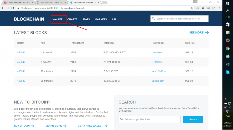Click the magnifier icon in header search
Image resolution: width=233 pixels, height=130 pixels.
pos(153,19)
